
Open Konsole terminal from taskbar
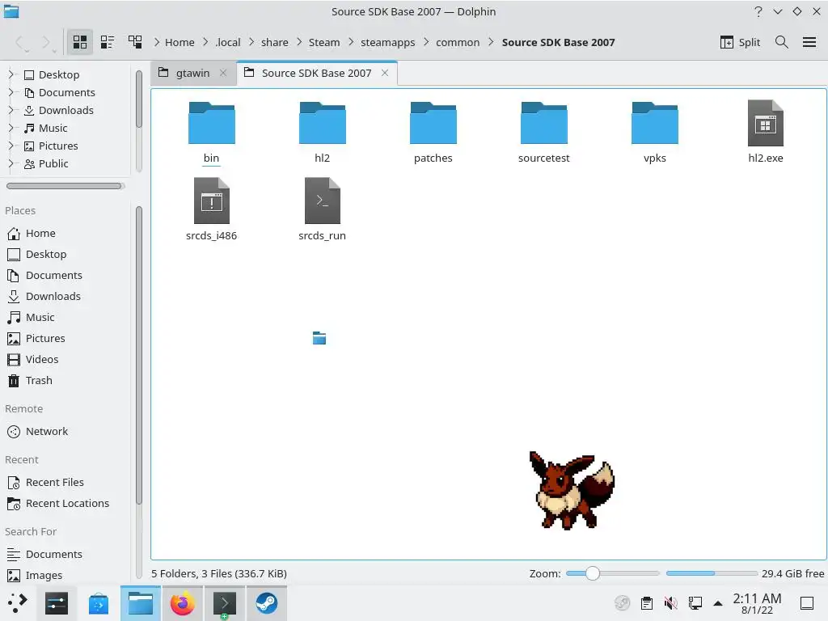pyautogui.click(x=225, y=603)
